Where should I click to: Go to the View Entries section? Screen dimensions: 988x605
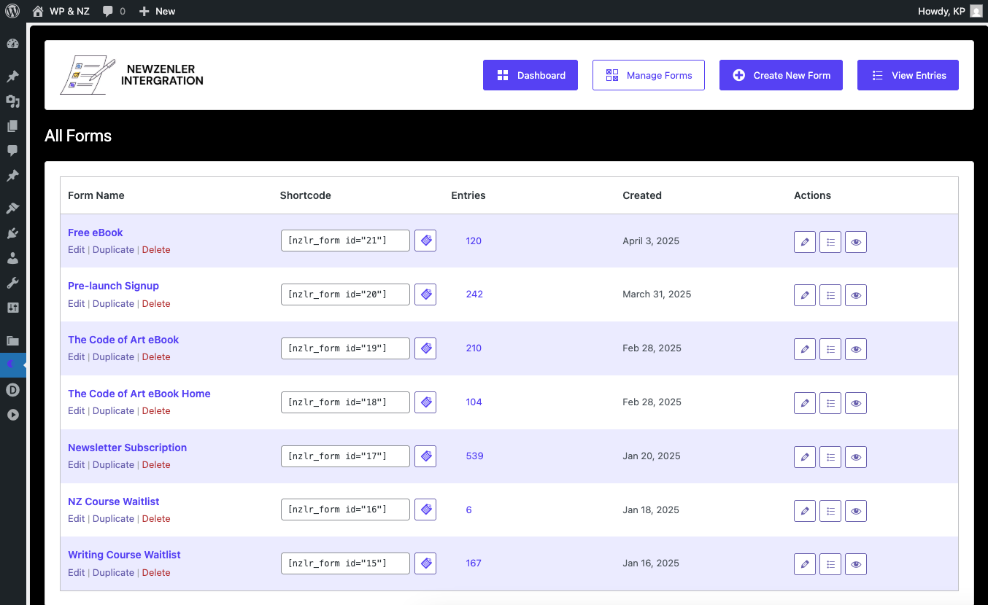pyautogui.click(x=907, y=75)
